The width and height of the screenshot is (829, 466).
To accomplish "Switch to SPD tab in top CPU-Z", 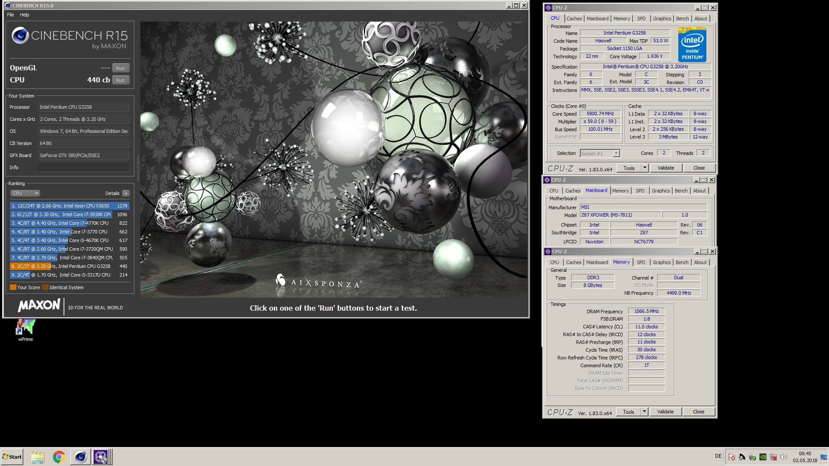I will click(x=642, y=19).
